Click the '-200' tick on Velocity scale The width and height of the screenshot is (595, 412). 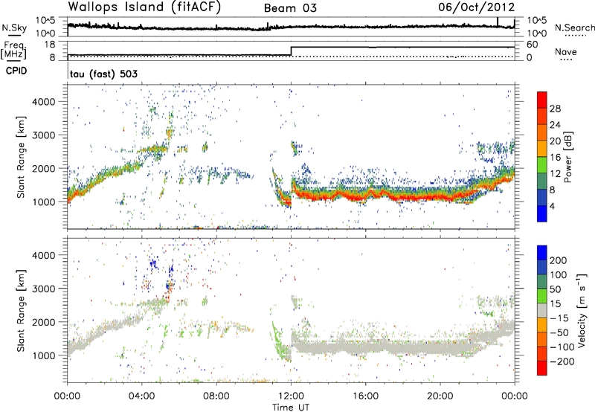click(561, 361)
